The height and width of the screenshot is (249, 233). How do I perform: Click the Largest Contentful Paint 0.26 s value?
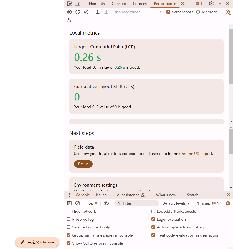coord(88,57)
